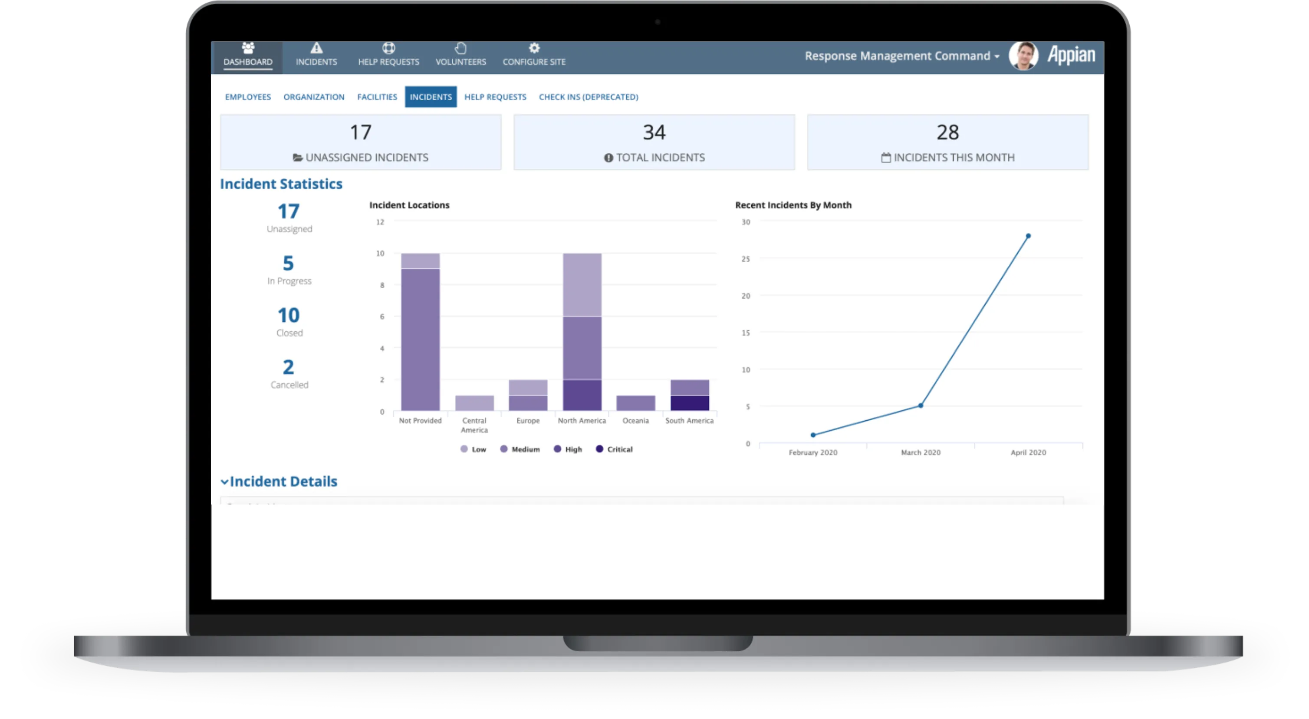Image resolution: width=1309 pixels, height=719 pixels.
Task: Click the Appian logo
Action: 1071,55
